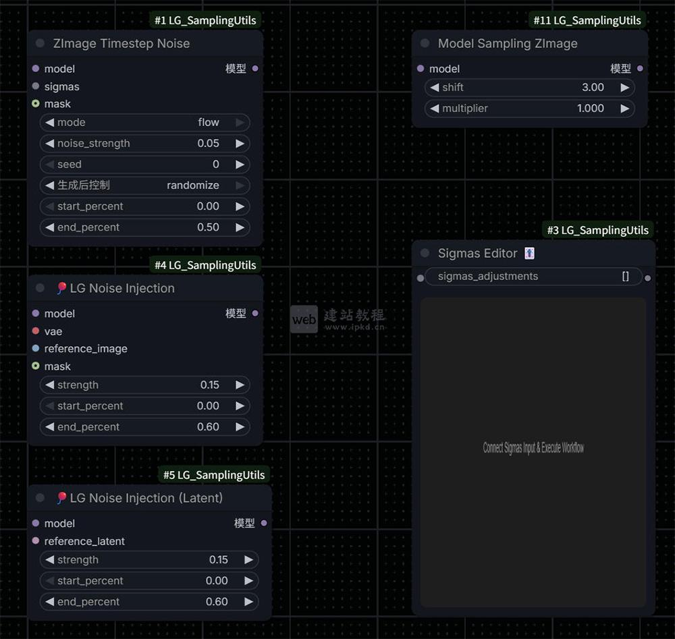
Task: Click the vae input socket
Action: pyautogui.click(x=36, y=331)
